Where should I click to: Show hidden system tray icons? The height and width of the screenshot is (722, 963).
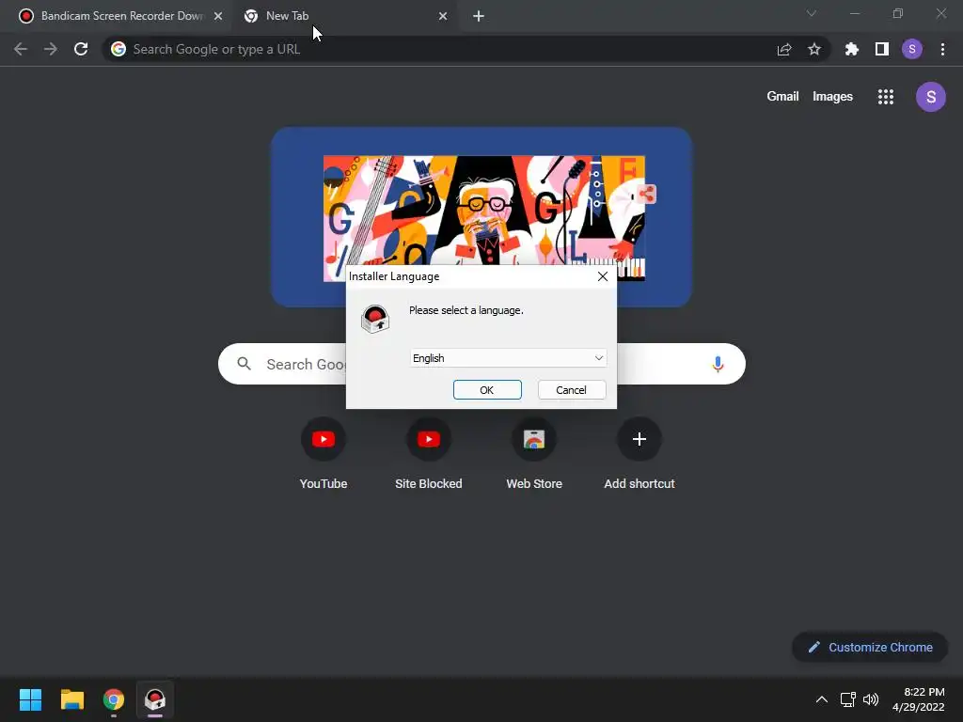822,699
